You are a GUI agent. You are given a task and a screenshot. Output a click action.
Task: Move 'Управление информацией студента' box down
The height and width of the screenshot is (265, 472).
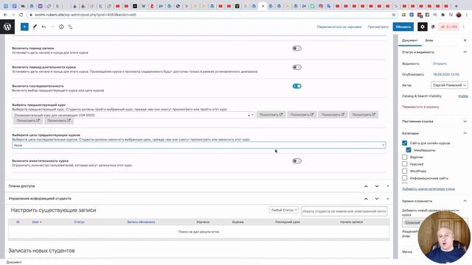coord(377,199)
